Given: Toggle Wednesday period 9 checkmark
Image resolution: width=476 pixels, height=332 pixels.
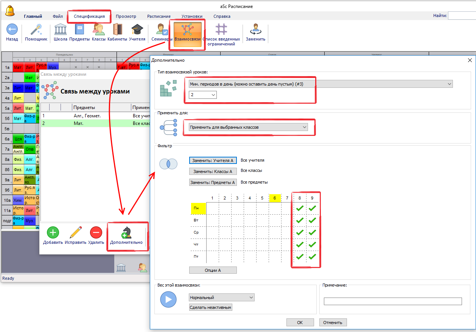Looking at the screenshot, I should click(x=312, y=232).
